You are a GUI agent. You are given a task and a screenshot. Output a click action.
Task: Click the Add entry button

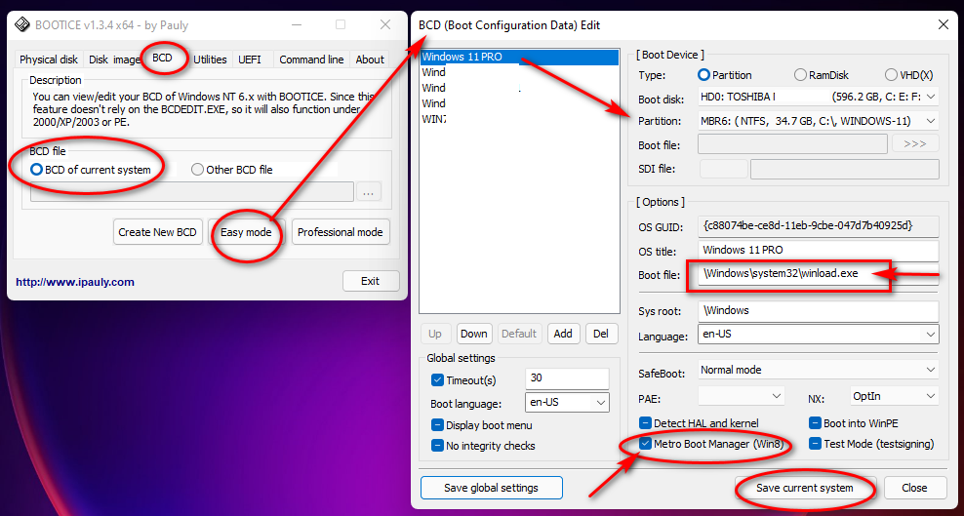(x=563, y=334)
